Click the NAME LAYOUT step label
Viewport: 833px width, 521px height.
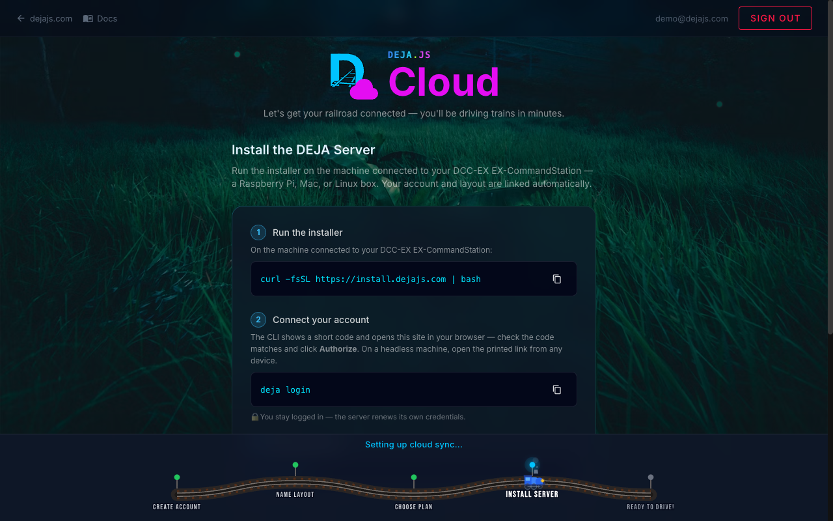click(295, 494)
